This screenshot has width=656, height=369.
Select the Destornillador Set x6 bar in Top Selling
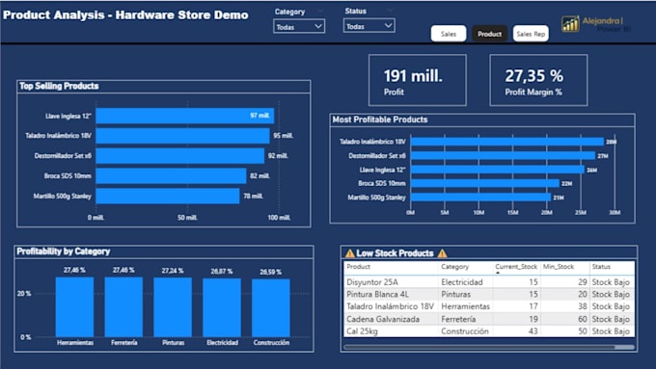tap(179, 156)
